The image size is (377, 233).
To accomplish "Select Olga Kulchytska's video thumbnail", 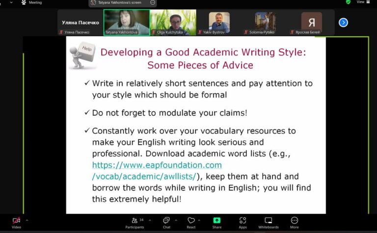I will pos(173,23).
